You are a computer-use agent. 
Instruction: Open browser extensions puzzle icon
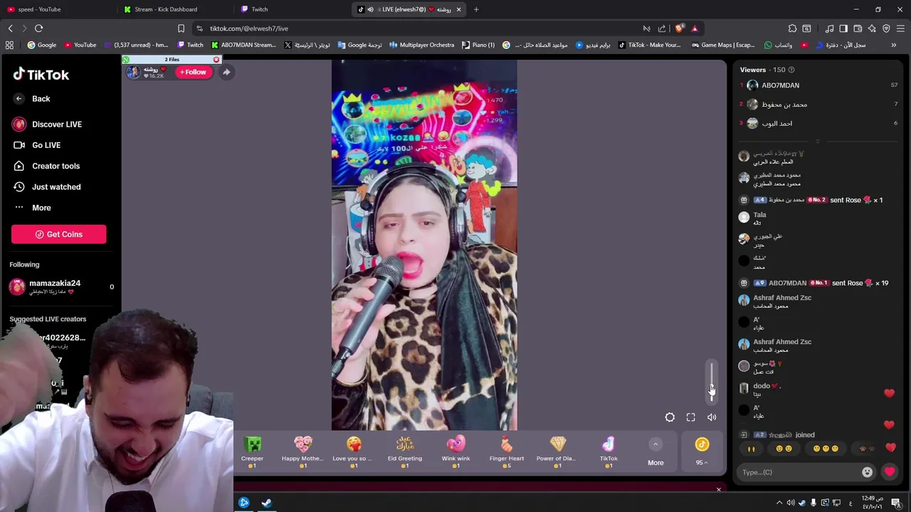pyautogui.click(x=792, y=28)
